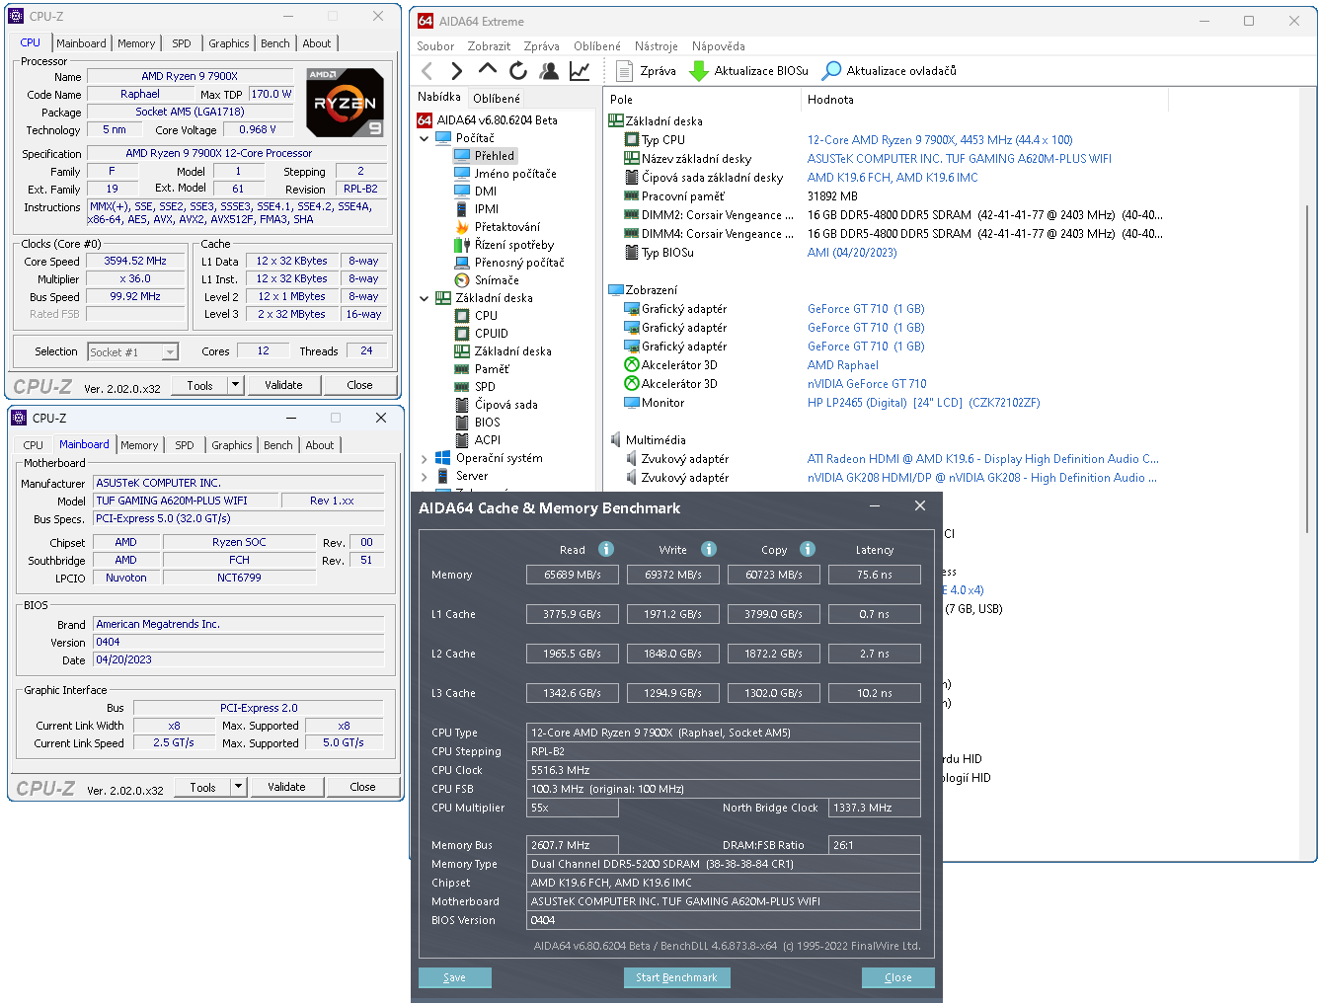The height and width of the screenshot is (1005, 1320).
Task: Click Start Benchmark button
Action: [676, 977]
